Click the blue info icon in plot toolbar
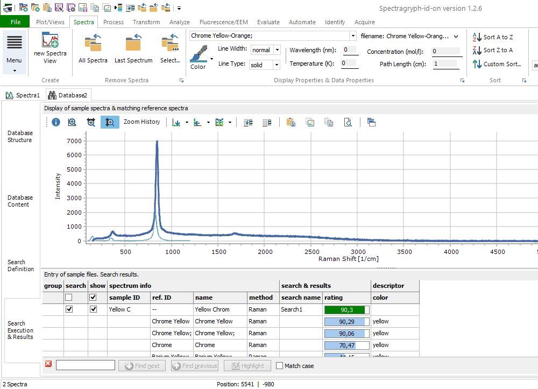 (55, 123)
